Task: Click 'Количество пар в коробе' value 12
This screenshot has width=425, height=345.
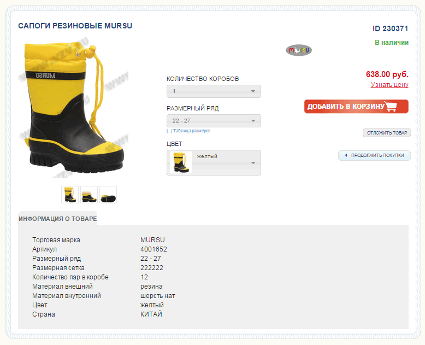Action: [x=144, y=277]
